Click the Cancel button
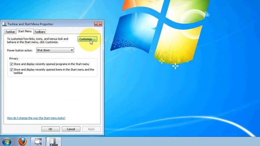Screen dimensions: 260x146 71,129
